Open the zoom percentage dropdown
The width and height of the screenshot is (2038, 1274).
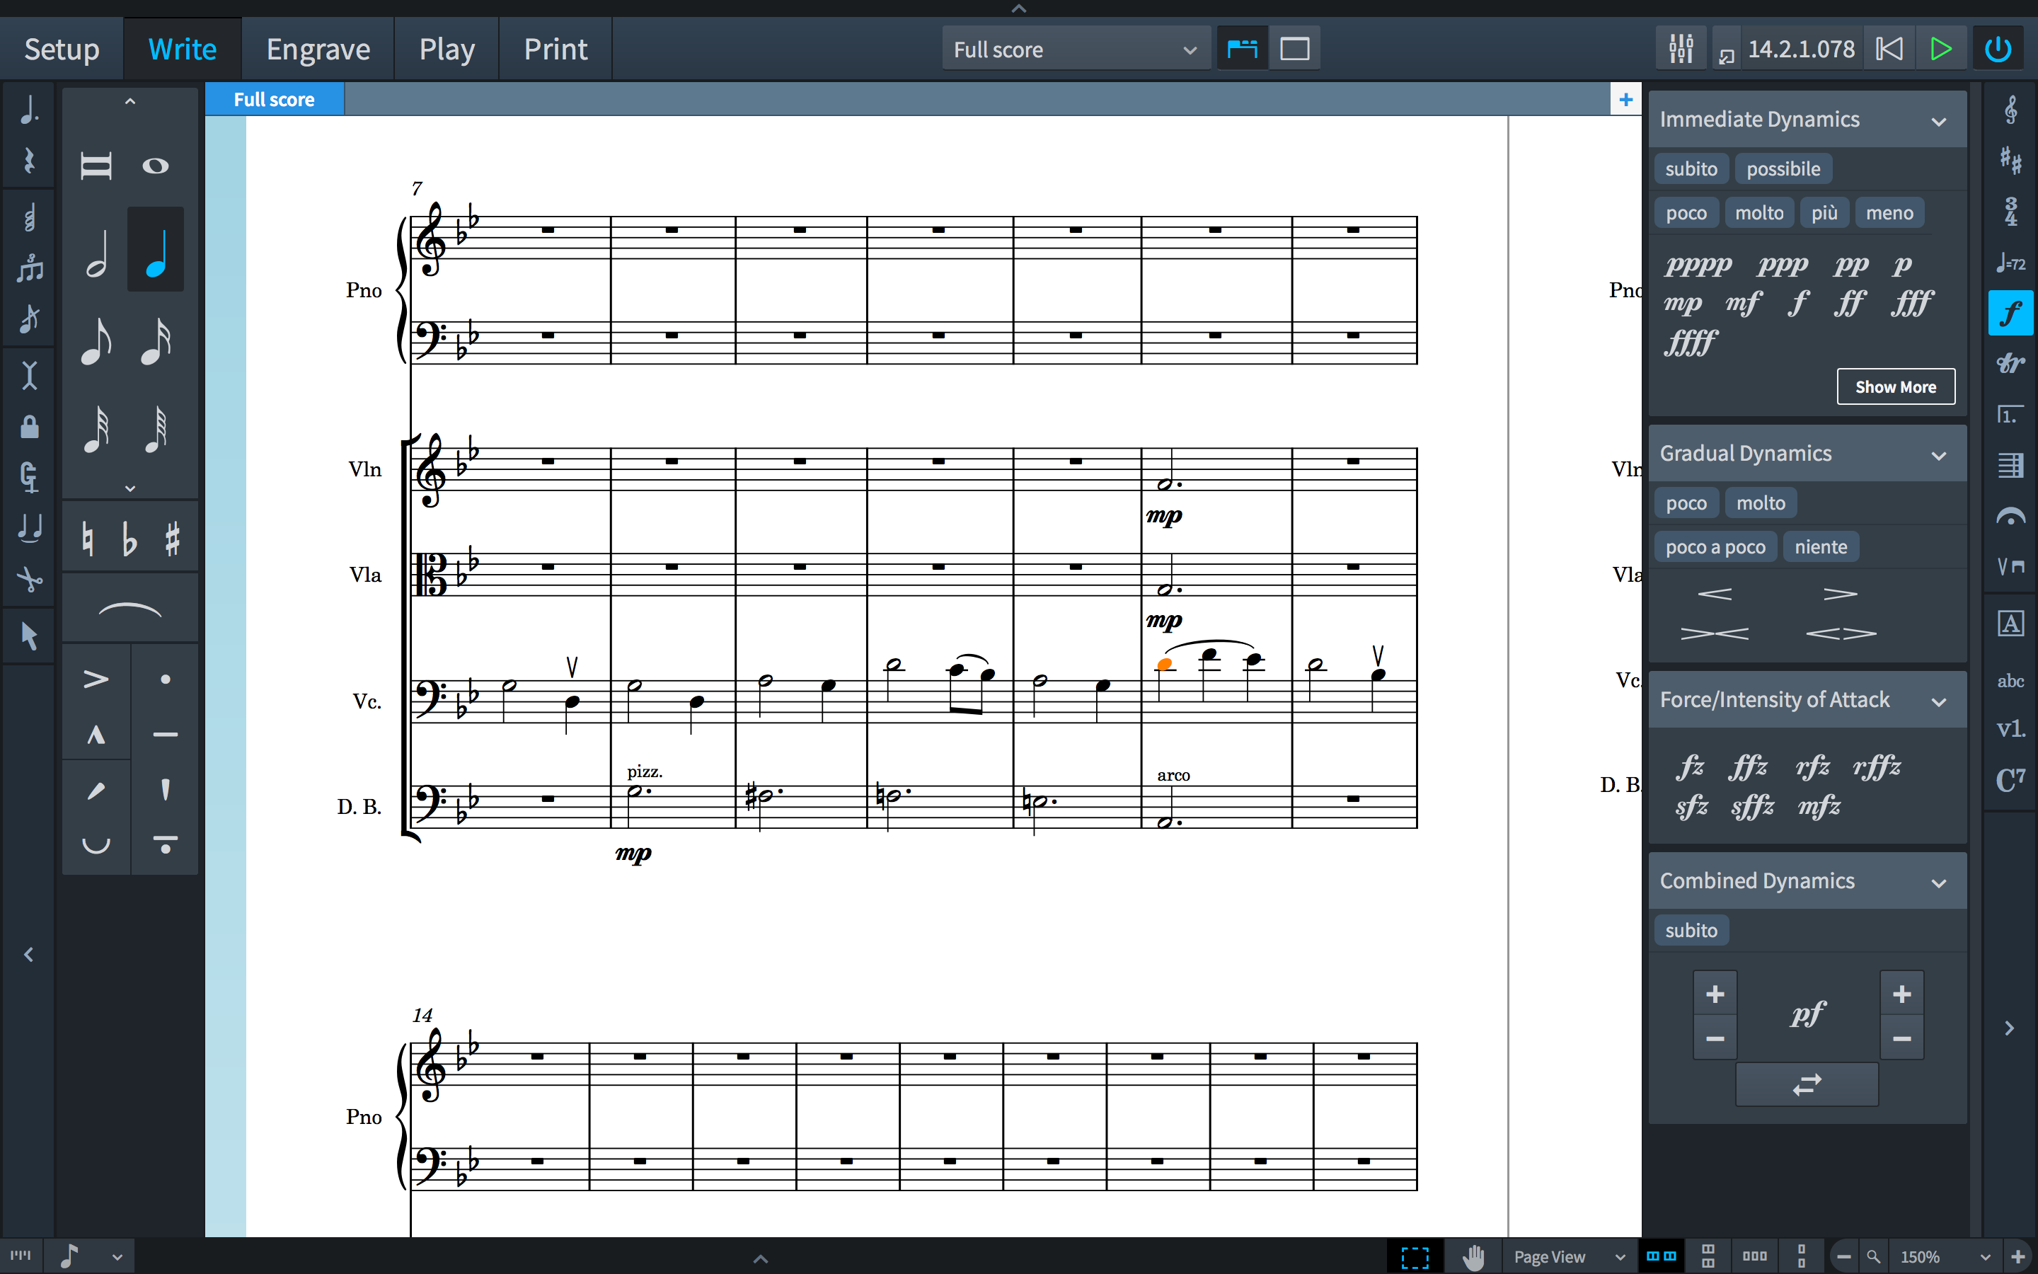coord(1985,1256)
